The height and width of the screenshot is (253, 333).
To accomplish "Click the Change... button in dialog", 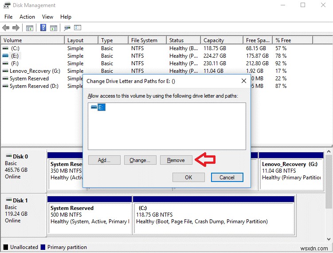I will pos(140,160).
